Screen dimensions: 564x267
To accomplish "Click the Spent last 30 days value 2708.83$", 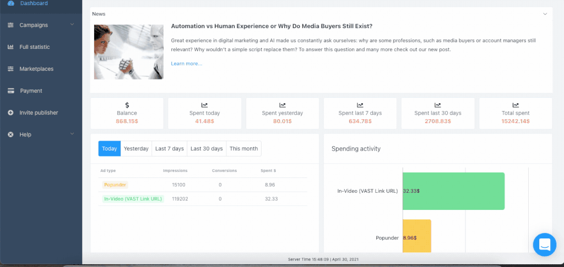I will click(x=438, y=121).
